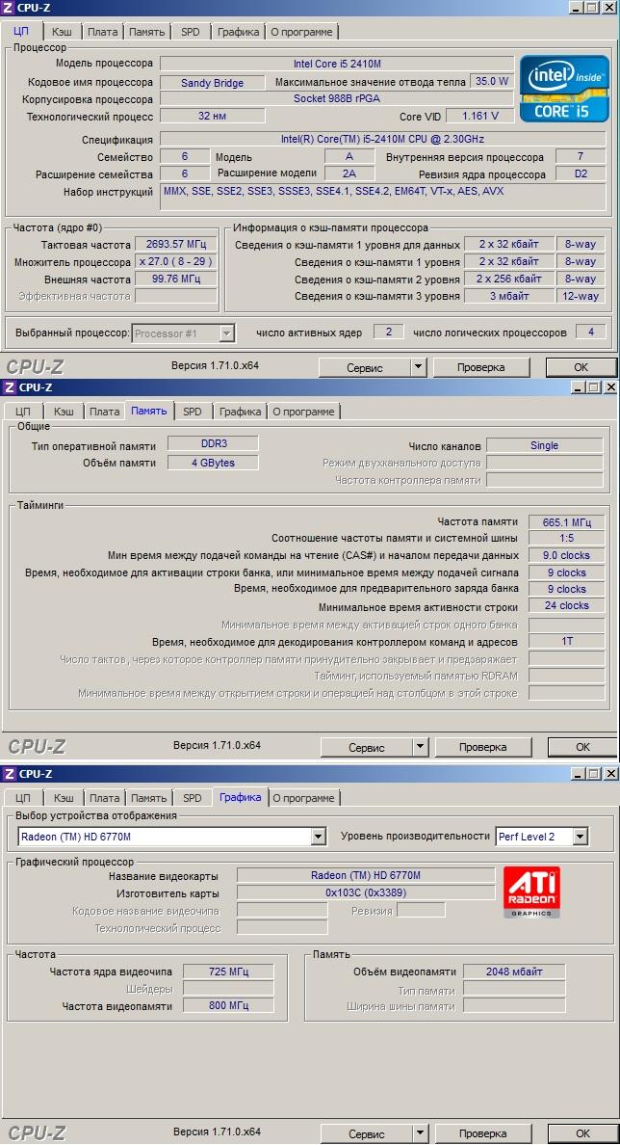Expand the Radeon HD 6770M display device dropdown
Viewport: 620px width, 1145px height.
click(x=318, y=837)
